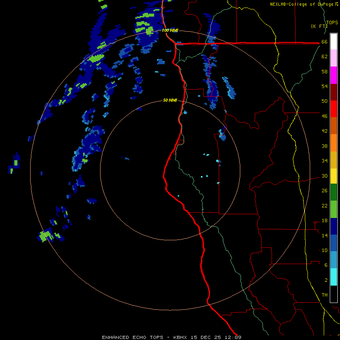Click the 50 NMI range ring label

170,100
